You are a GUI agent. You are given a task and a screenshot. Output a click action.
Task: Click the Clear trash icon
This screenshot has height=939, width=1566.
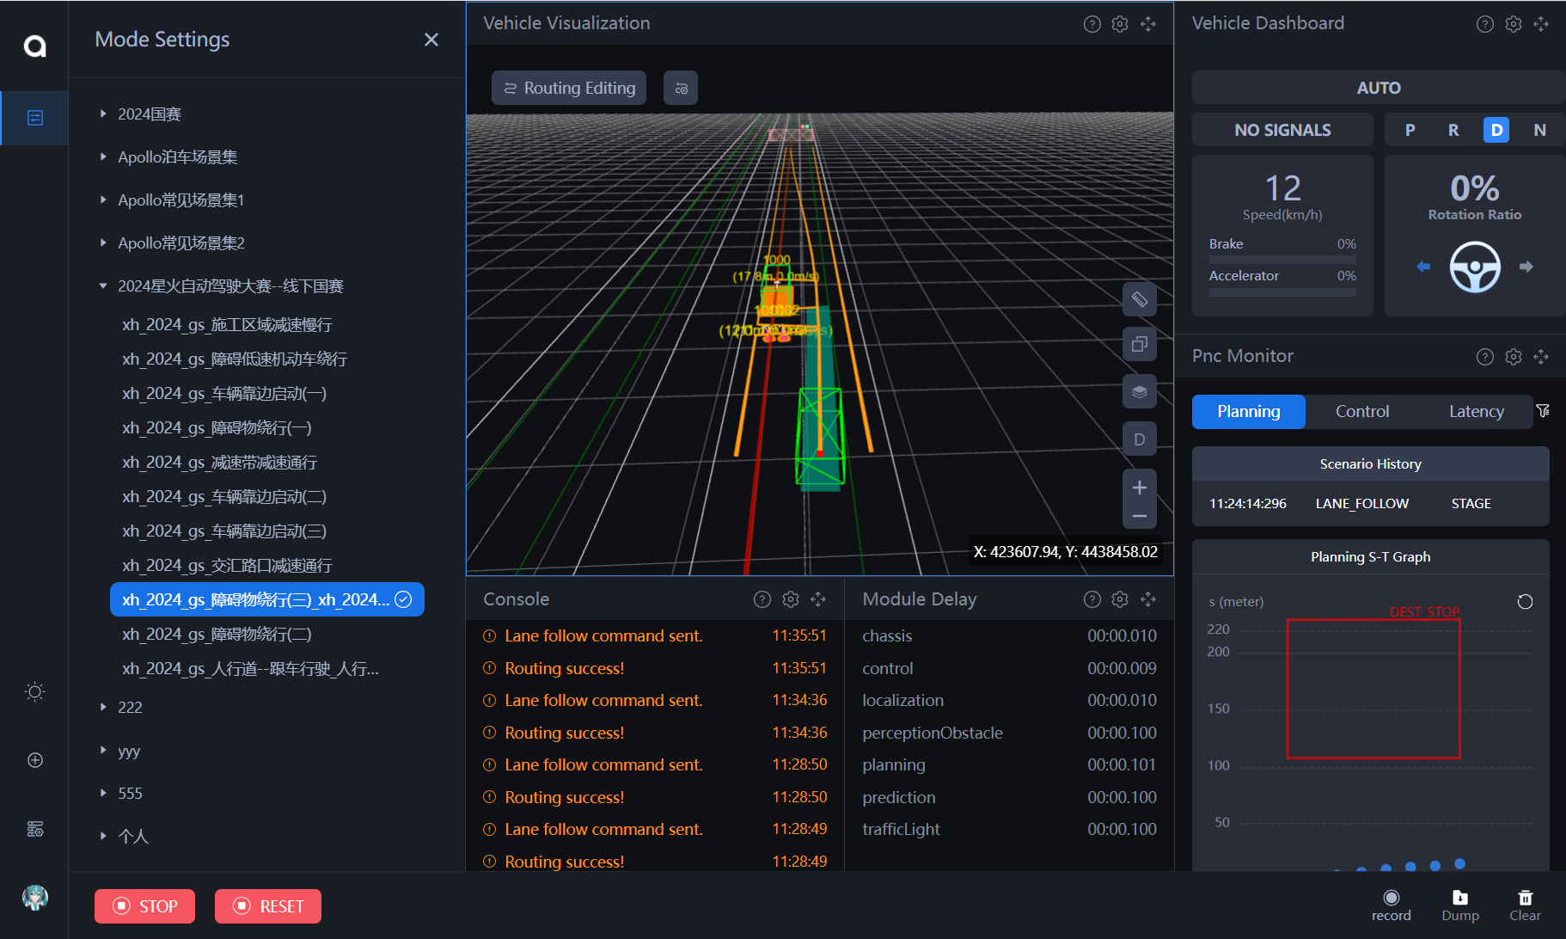click(1525, 899)
